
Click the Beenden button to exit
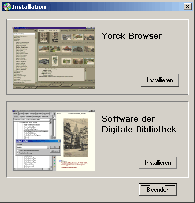pyautogui.click(x=158, y=190)
